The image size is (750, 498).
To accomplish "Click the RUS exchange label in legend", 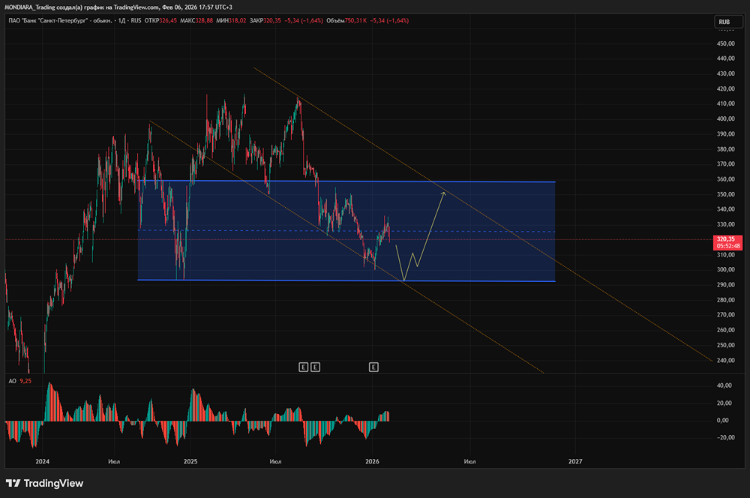I will [136, 20].
